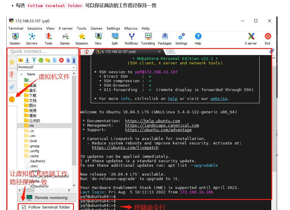Image resolution: width=290 pixels, height=210 pixels.
Task: Click the paperclip icon beside the tab bar
Action: point(272,51)
